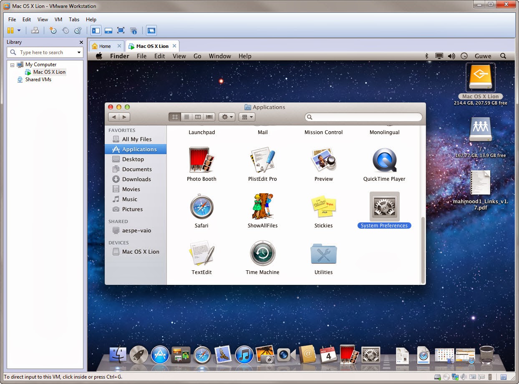Click the Go menu in Finder

(x=197, y=56)
